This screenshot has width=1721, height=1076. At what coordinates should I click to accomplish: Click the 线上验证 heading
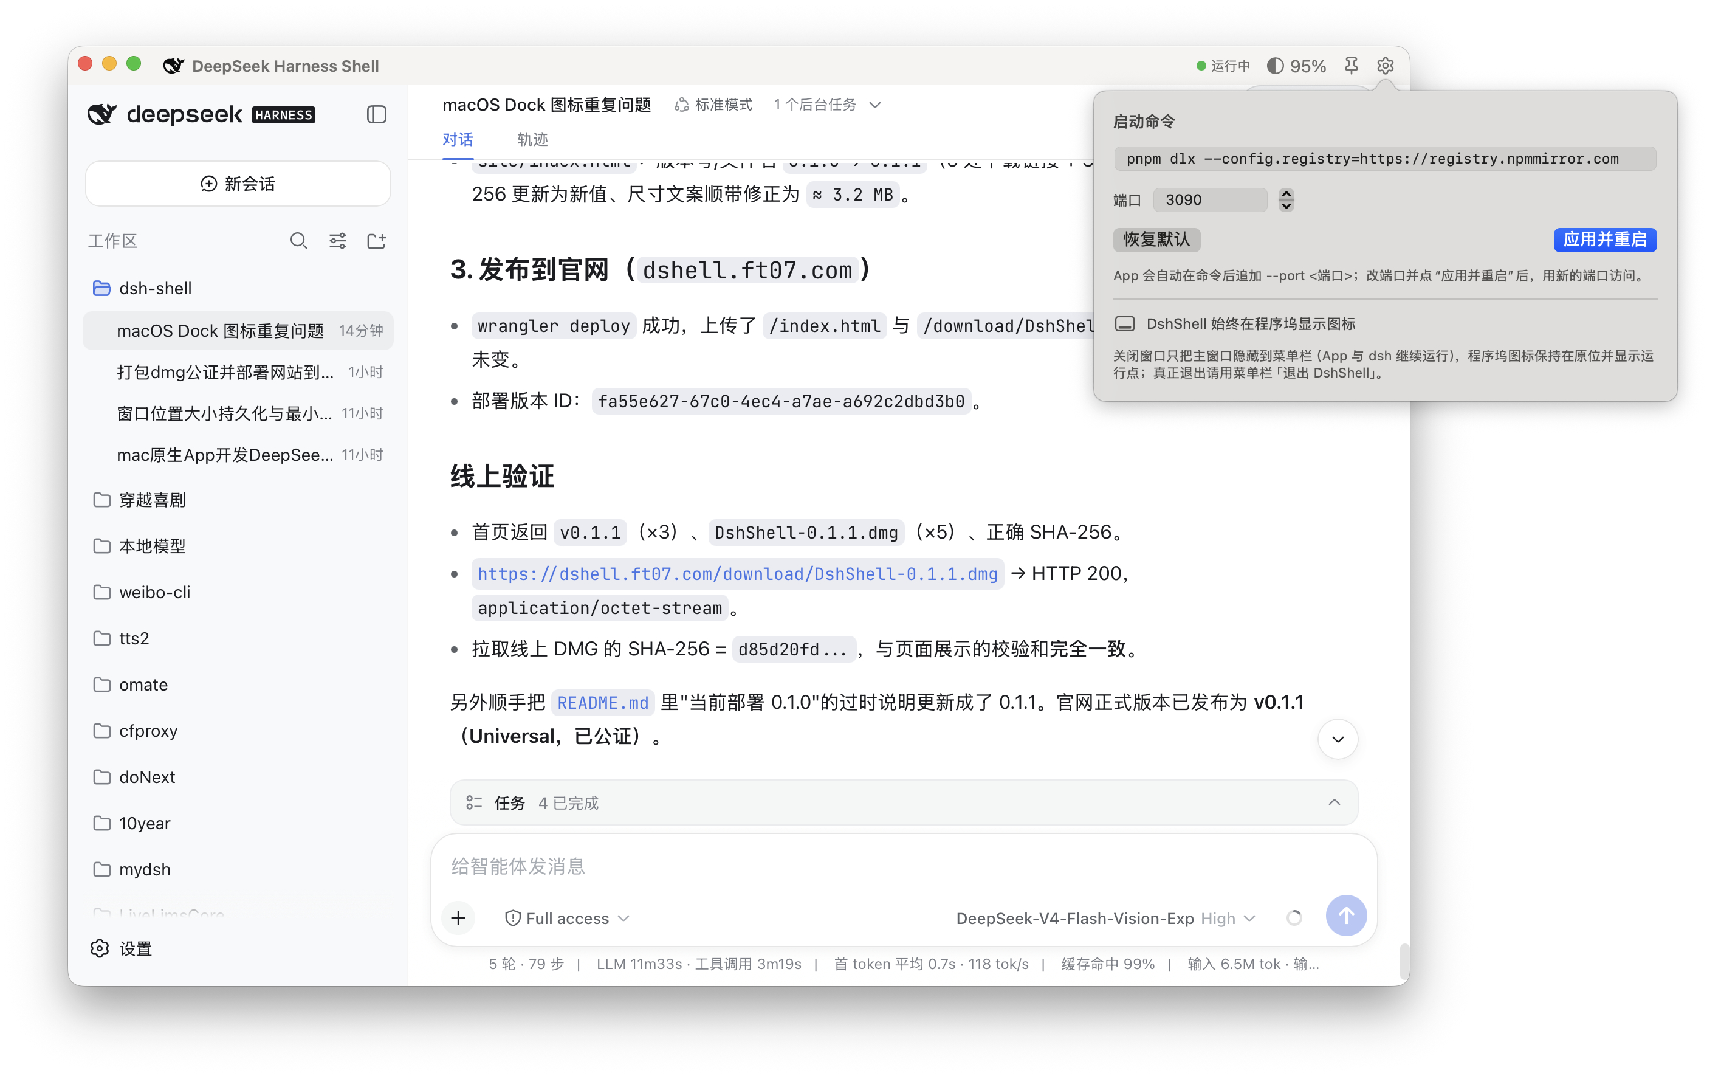click(501, 476)
